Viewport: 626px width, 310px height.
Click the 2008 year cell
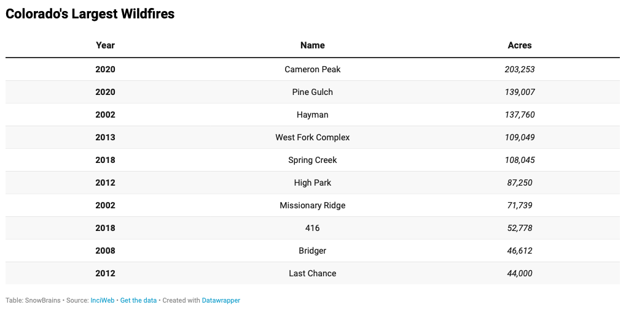click(106, 251)
